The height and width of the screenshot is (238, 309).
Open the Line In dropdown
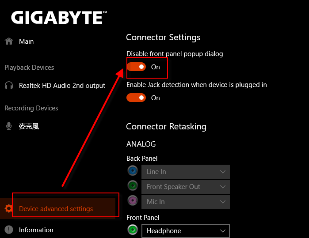(186, 172)
